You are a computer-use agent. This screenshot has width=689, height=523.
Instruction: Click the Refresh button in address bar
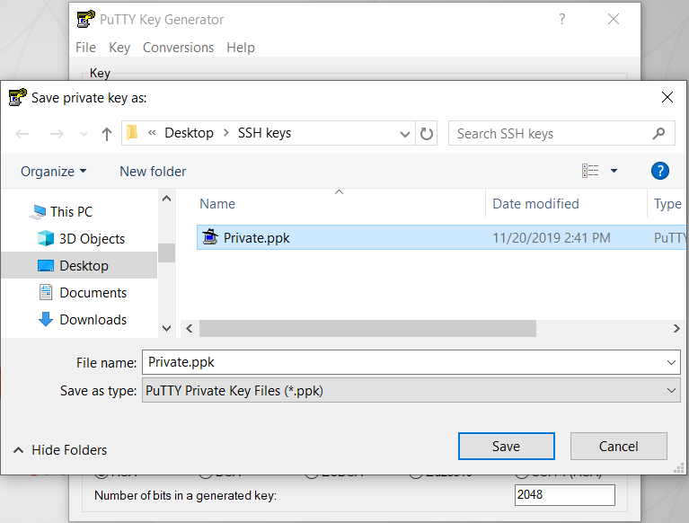[x=428, y=134]
